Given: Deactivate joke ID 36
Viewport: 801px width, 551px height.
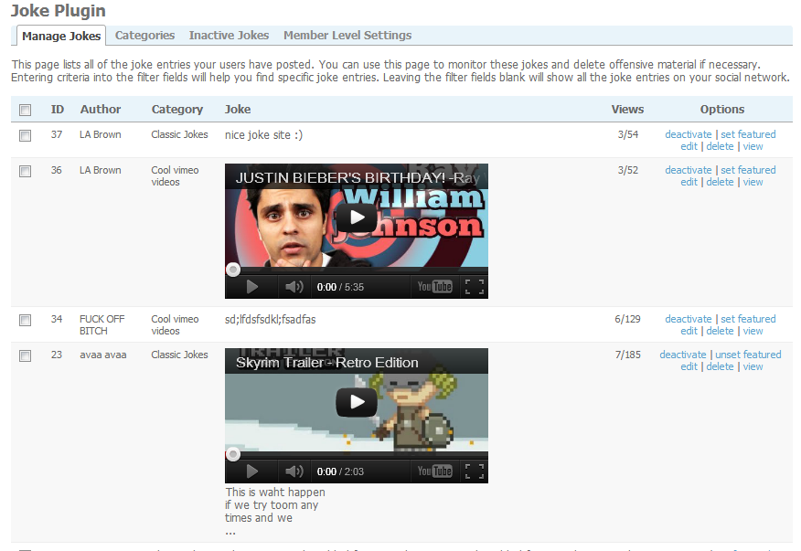Looking at the screenshot, I should tap(689, 170).
